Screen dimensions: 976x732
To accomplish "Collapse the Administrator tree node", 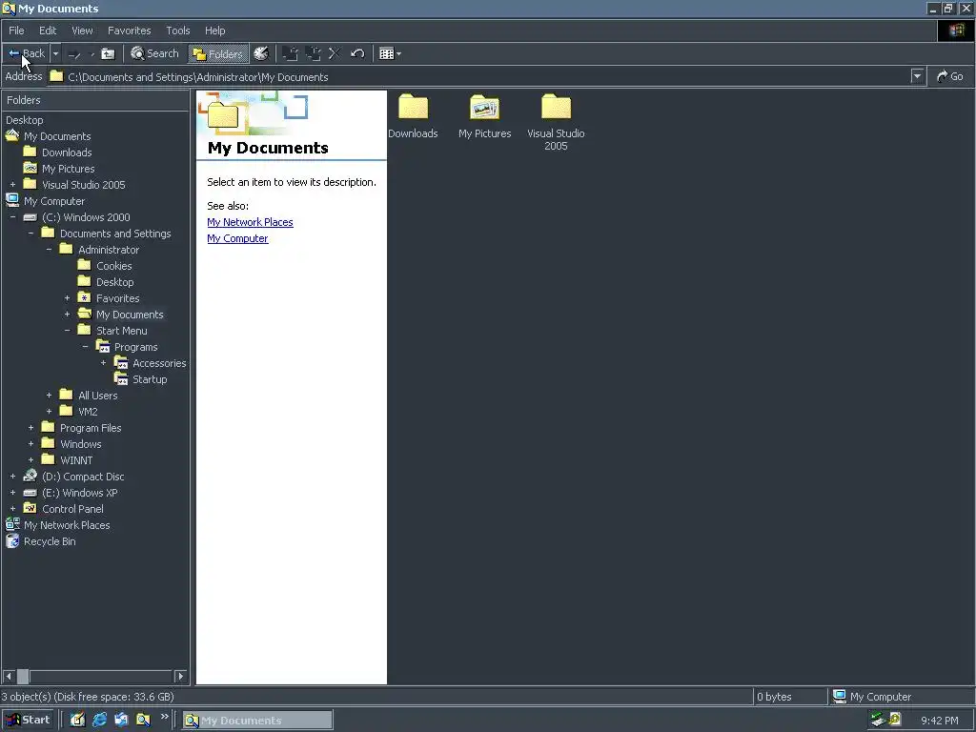I will 49,250.
